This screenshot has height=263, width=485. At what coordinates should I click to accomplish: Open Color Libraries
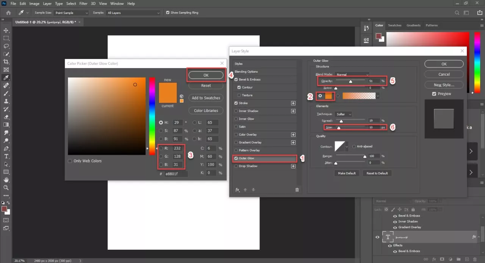(206, 110)
